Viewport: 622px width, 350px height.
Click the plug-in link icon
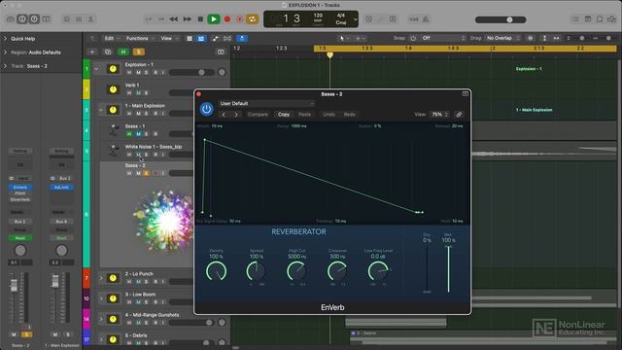pos(459,115)
